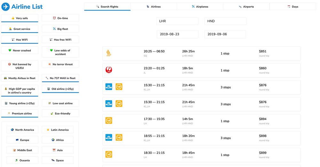The image size is (320, 167).
Task: Select the Asia region
Action: 58,150
